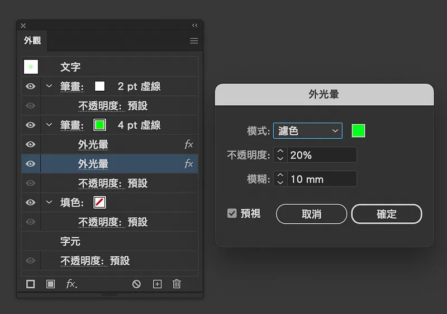Screen dimensions: 447x314
Task: Click the Duplicate Selected Item icon
Action: [x=158, y=284]
